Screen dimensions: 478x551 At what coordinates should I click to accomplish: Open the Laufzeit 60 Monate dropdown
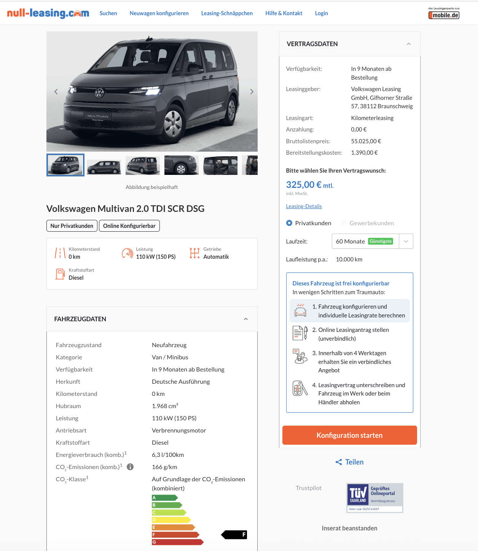[x=373, y=241]
